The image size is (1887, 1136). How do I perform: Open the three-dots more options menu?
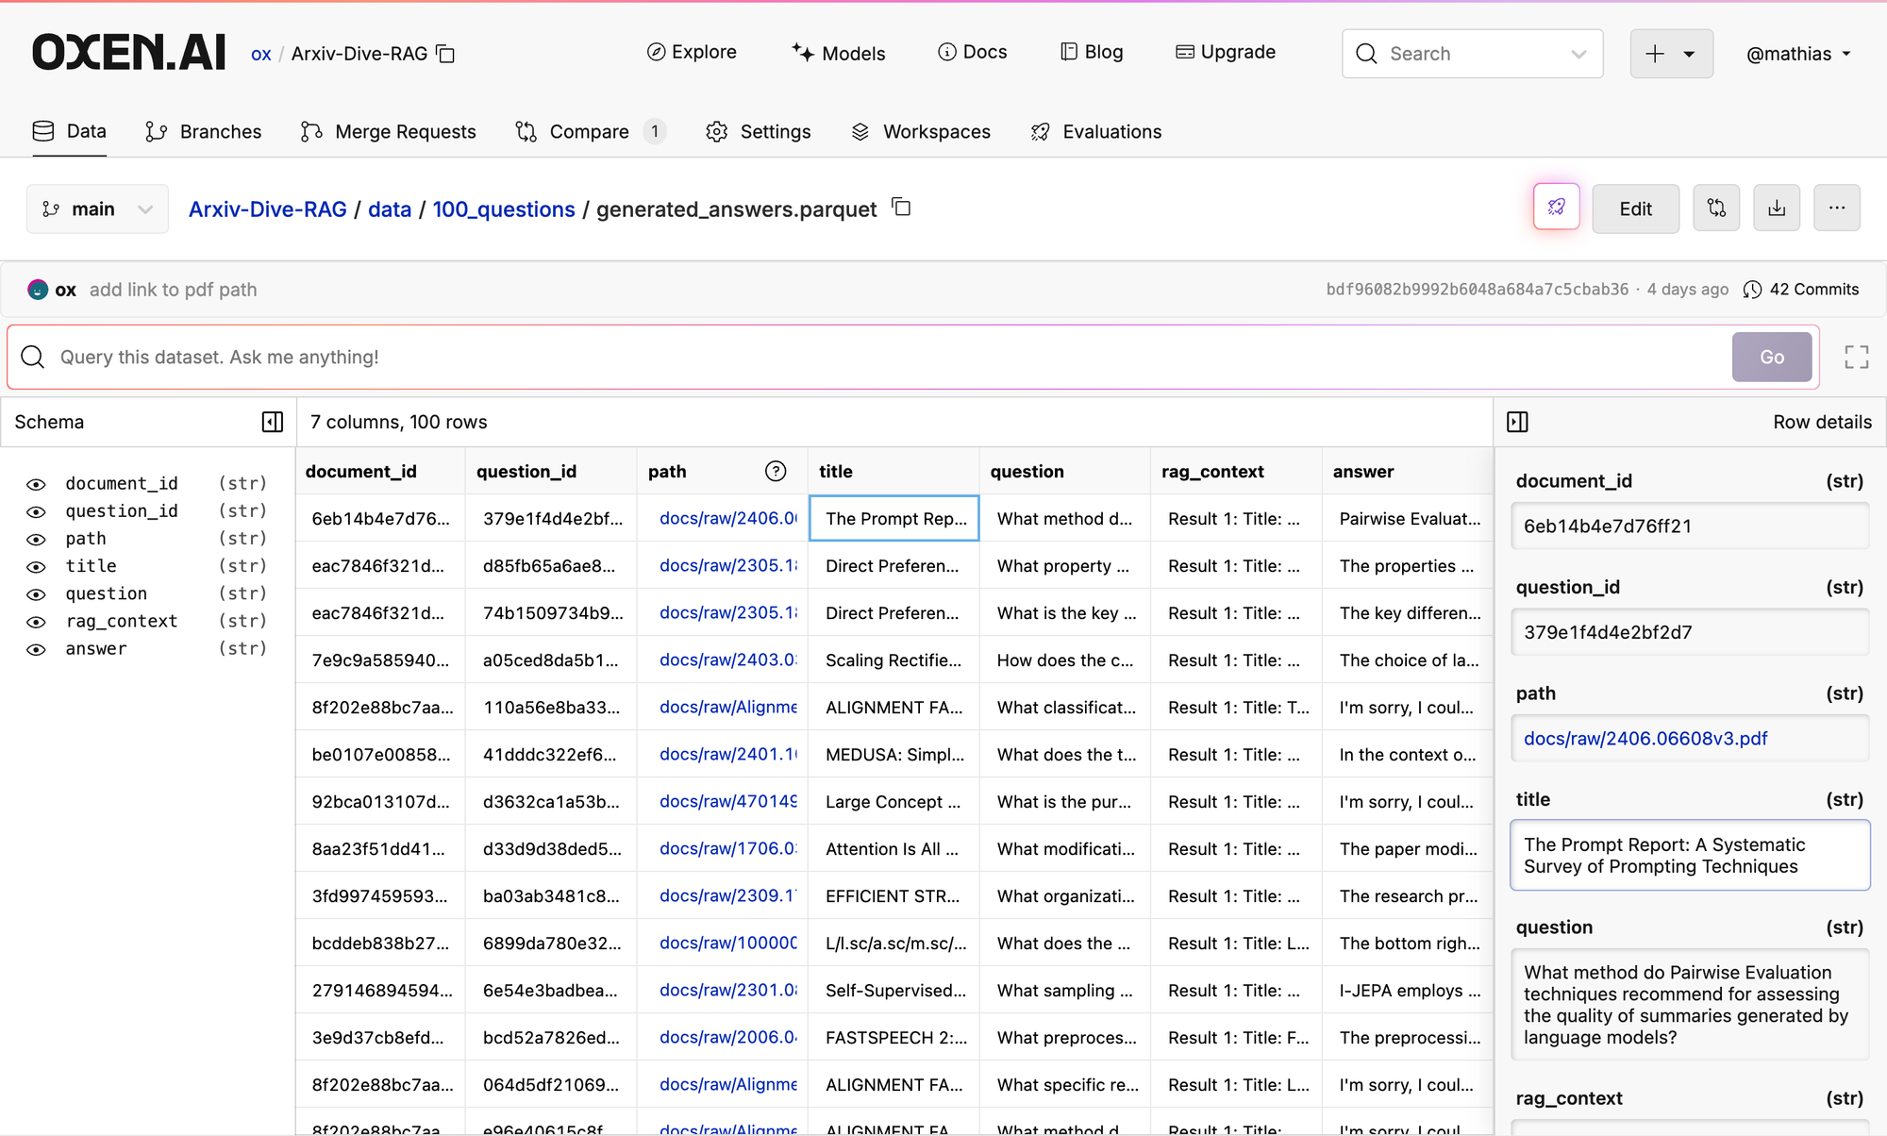(x=1836, y=208)
